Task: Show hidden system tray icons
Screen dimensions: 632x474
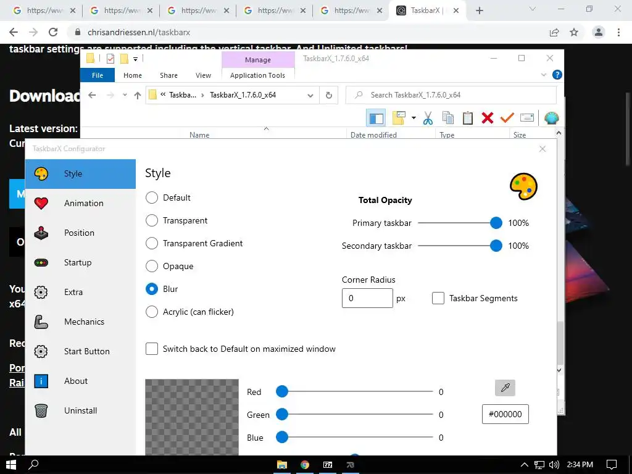Action: pos(525,465)
